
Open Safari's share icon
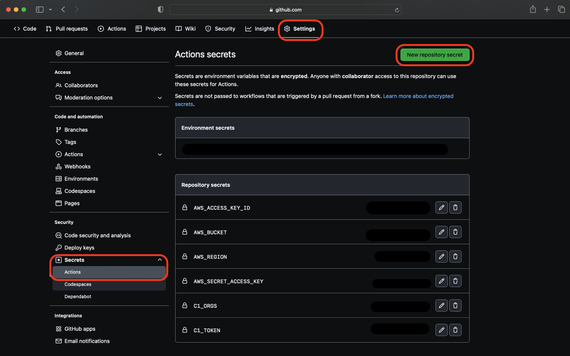[x=533, y=10]
